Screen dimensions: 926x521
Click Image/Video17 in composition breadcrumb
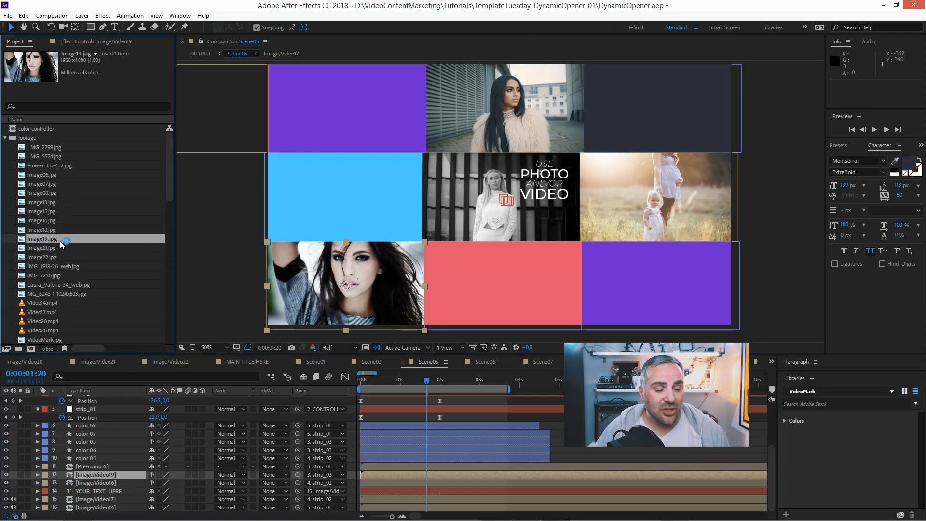(281, 54)
